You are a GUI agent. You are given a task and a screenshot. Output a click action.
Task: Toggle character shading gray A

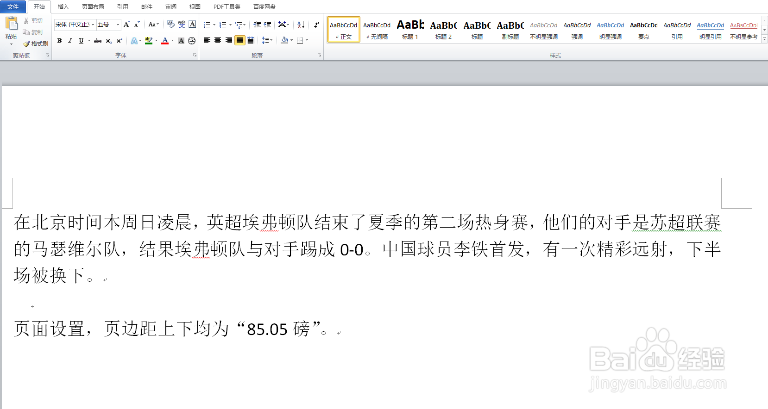181,41
